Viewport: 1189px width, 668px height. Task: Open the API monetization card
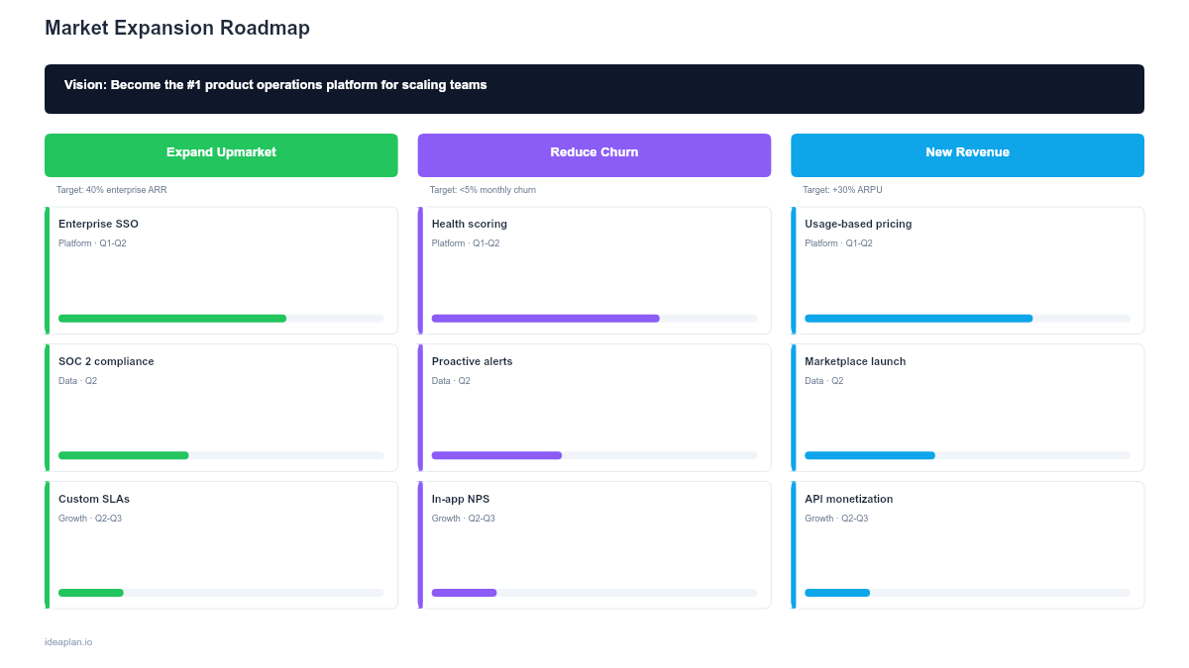(x=966, y=544)
